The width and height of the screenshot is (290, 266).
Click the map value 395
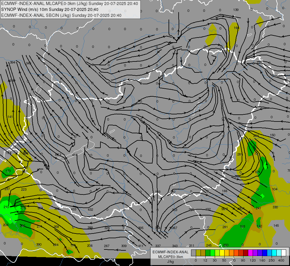pyautogui.click(x=141, y=228)
